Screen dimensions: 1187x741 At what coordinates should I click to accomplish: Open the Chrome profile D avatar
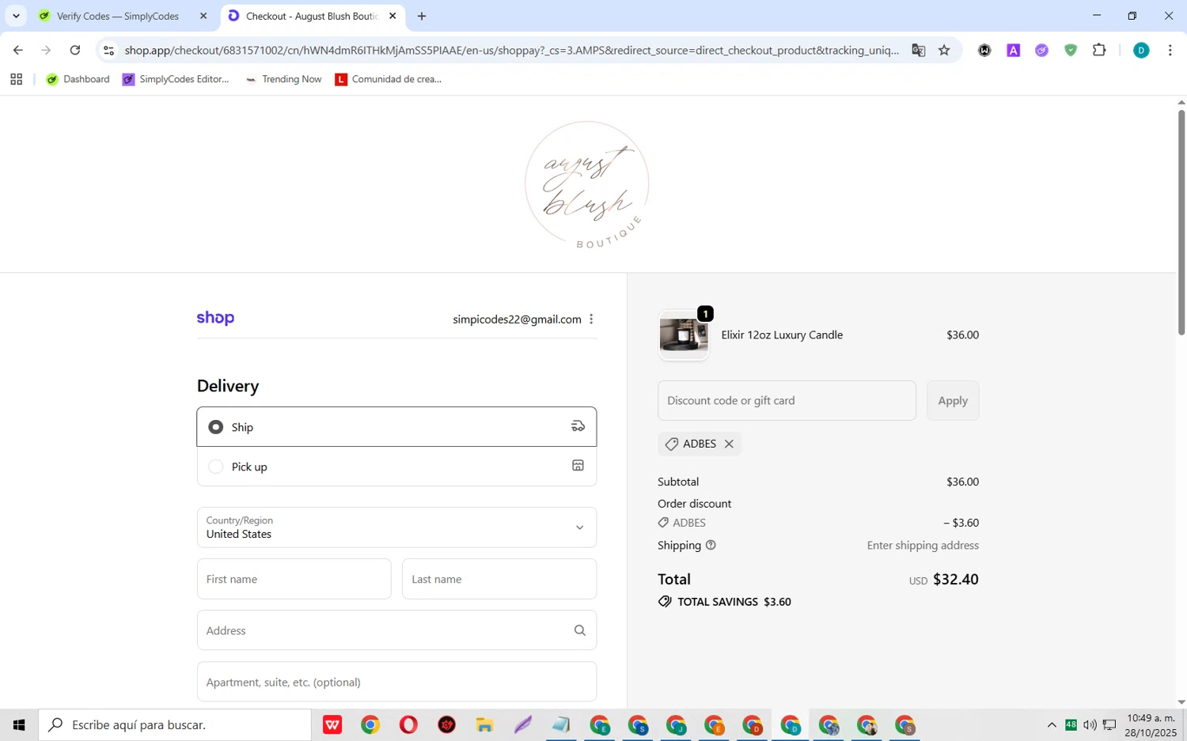(x=1141, y=50)
